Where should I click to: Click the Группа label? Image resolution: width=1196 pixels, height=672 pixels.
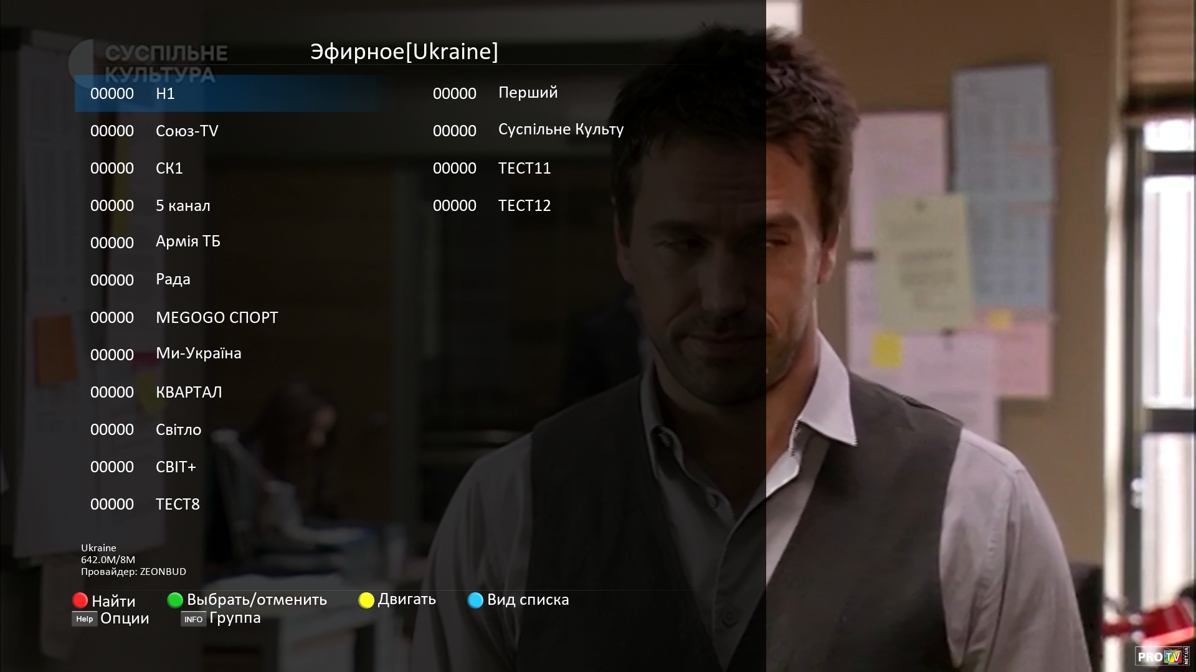(x=235, y=617)
